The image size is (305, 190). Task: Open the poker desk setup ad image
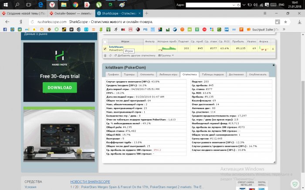click(59, 134)
